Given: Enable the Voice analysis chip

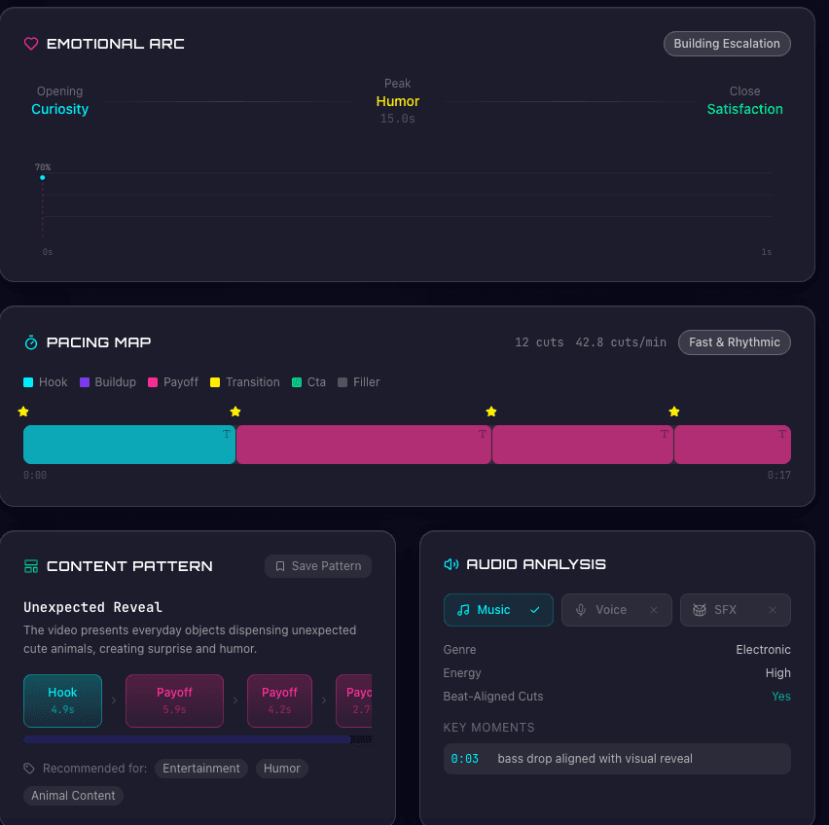Looking at the screenshot, I should coord(616,610).
